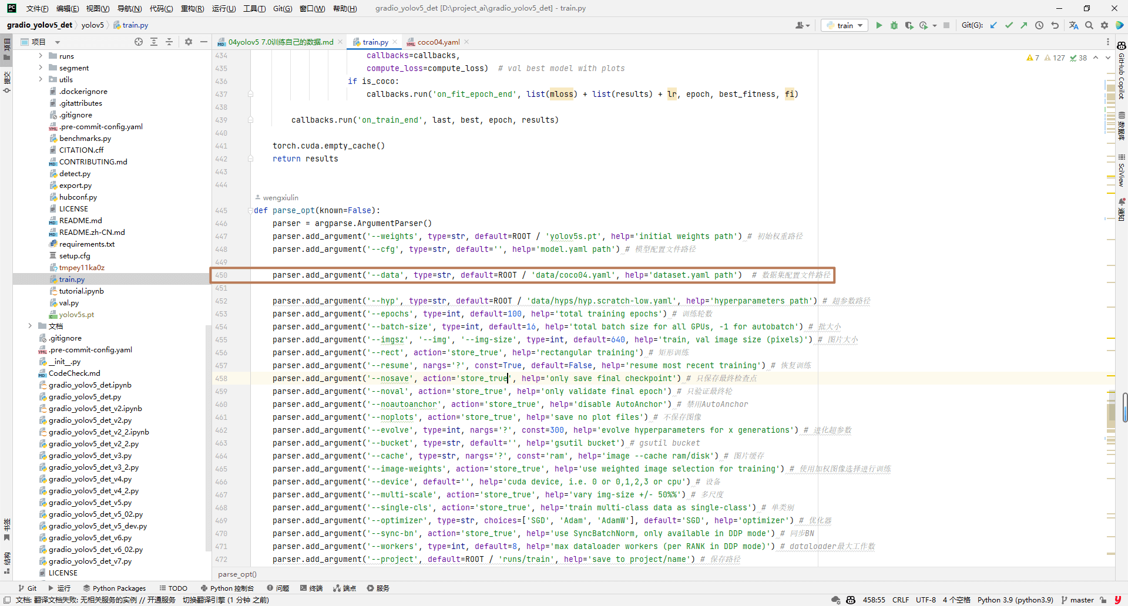Viewport: 1128px width, 606px height.
Task: Click master git branch widget
Action: pyautogui.click(x=1077, y=600)
